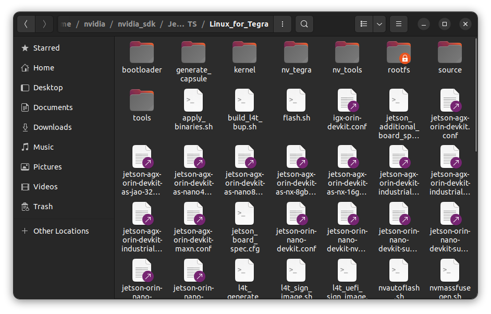Open Starred in the sidebar

tap(64, 48)
